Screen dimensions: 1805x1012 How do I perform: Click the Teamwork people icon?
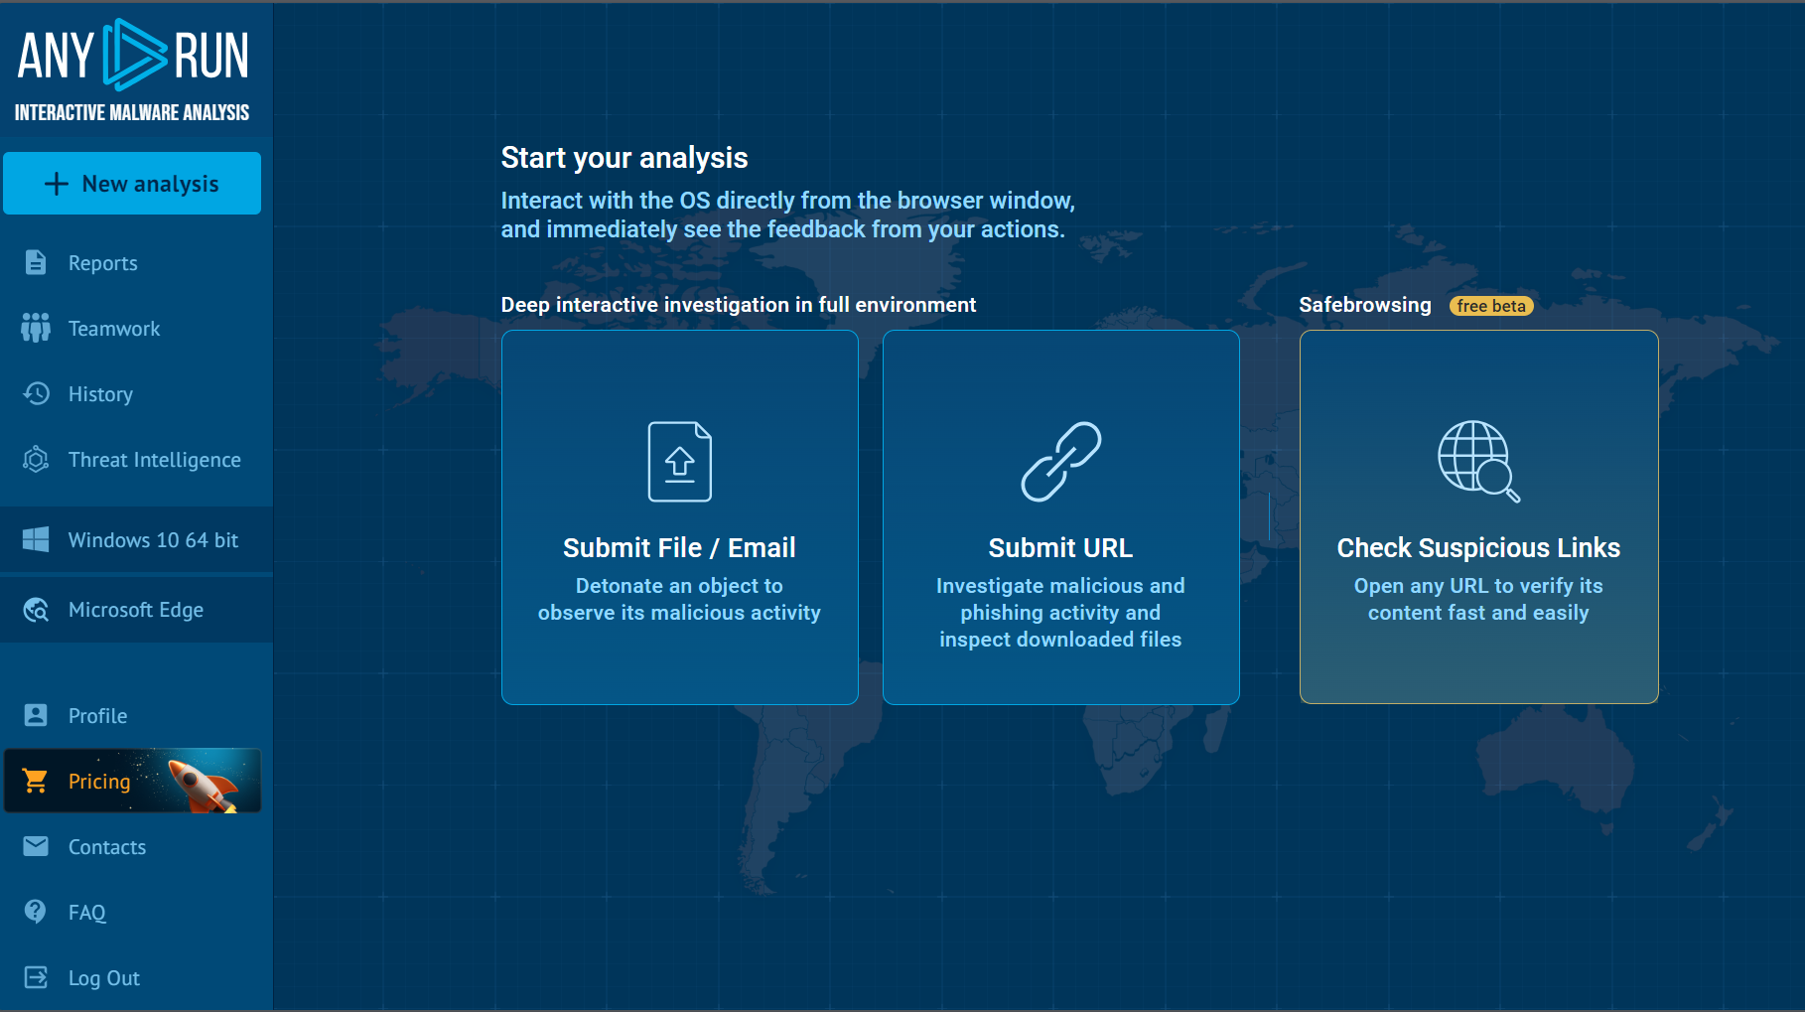pyautogui.click(x=36, y=328)
